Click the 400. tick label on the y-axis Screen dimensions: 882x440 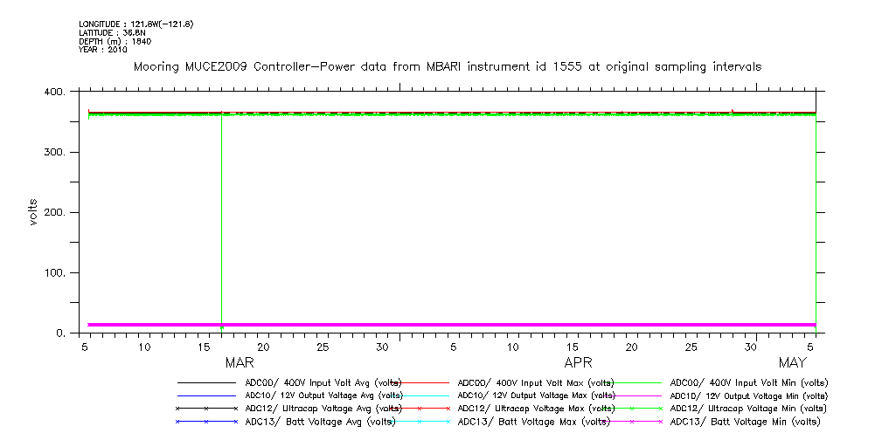(x=54, y=92)
